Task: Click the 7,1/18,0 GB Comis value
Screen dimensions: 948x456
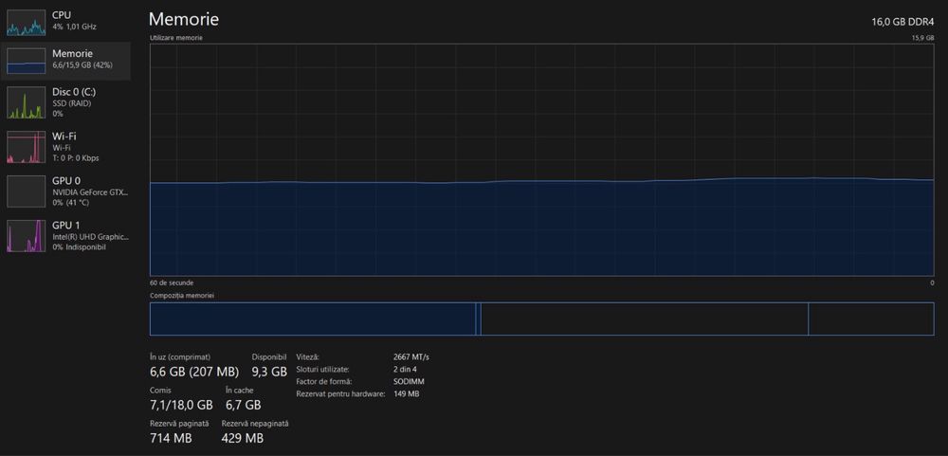Action: [181, 405]
